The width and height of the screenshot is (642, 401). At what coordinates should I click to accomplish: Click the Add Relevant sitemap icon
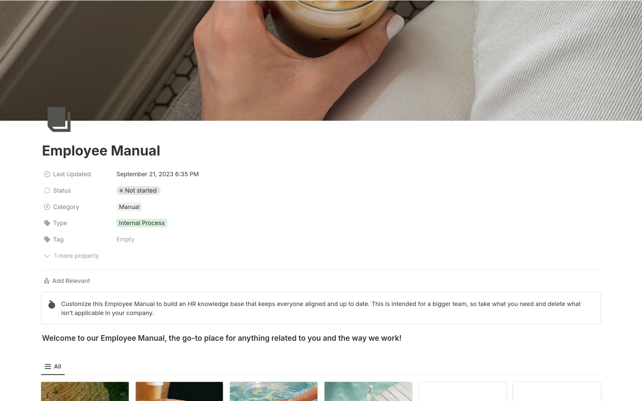coord(47,281)
